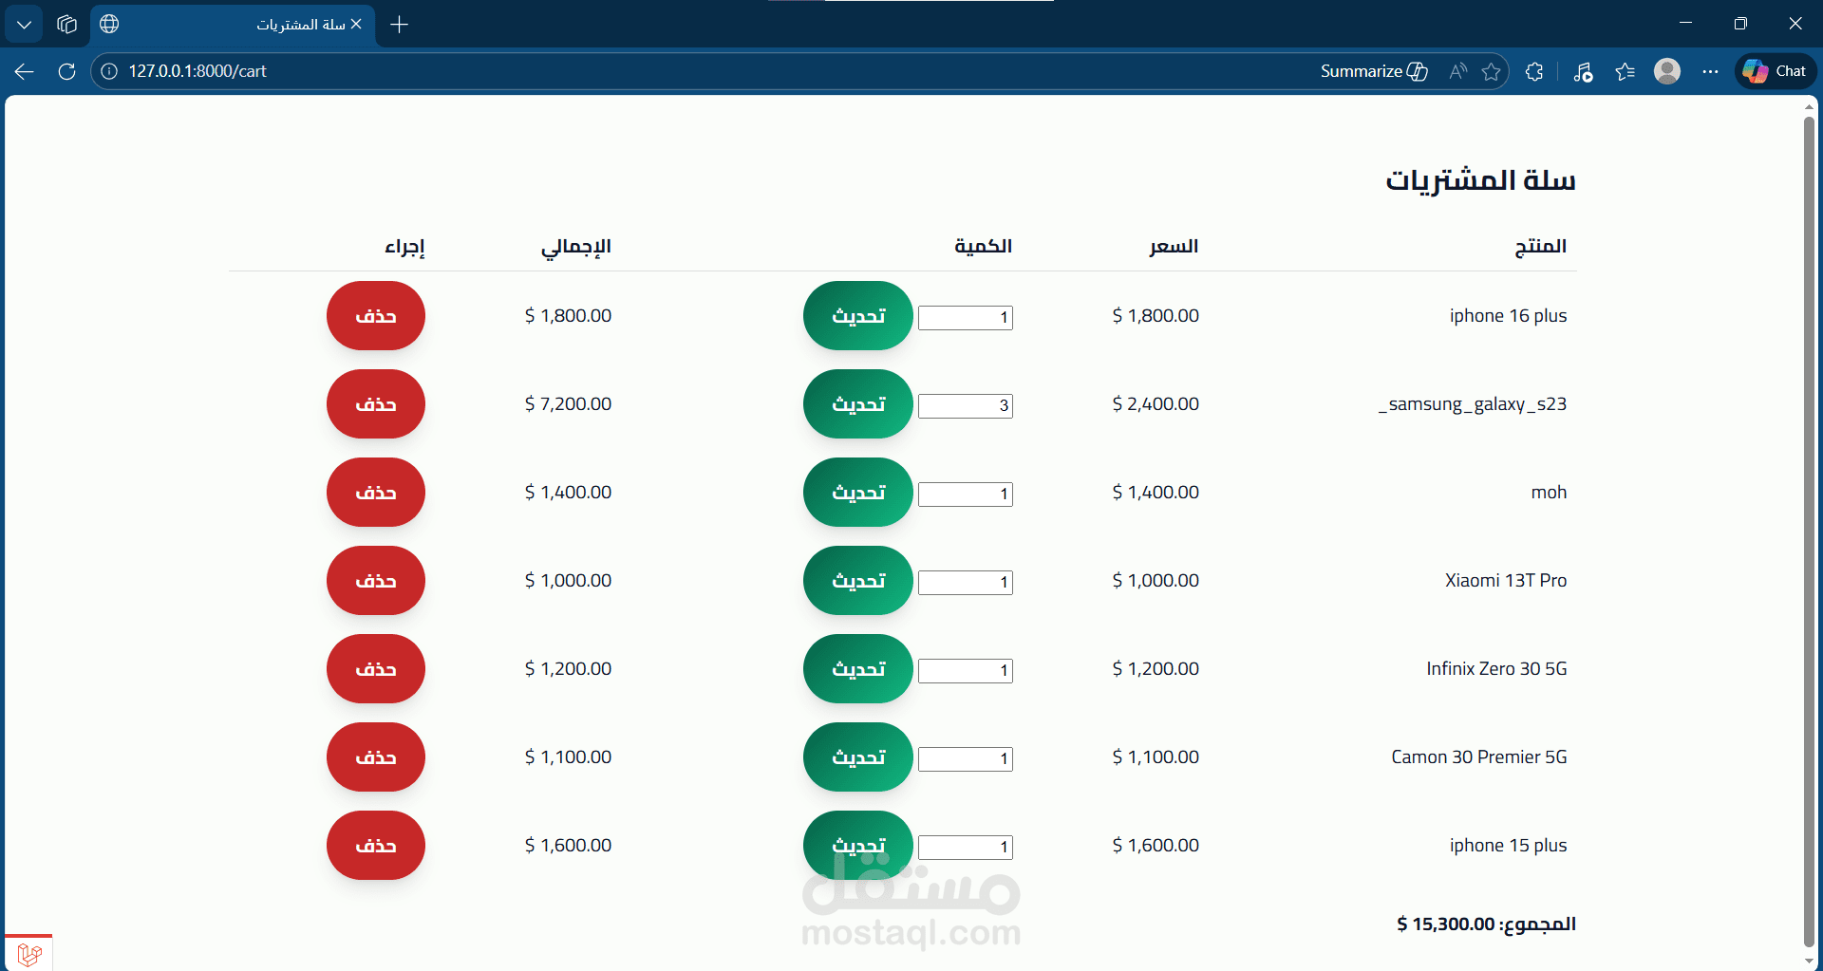Viewport: 1823px width, 971px height.
Task: Click the product name Infinix Zero 30 5G
Action: [x=1496, y=669]
